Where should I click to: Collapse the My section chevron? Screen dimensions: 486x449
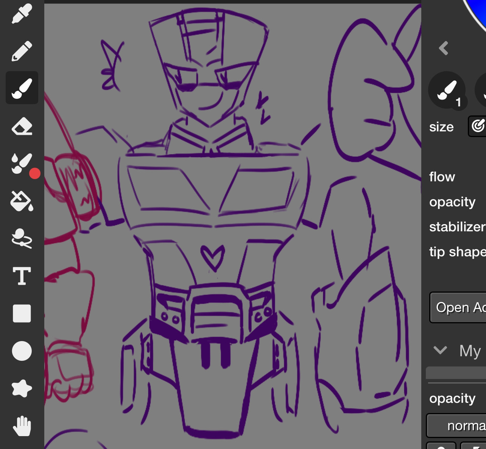coord(440,350)
